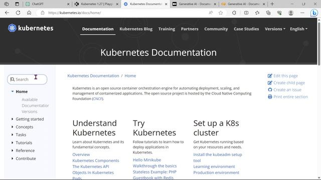Open Training in the navbar
The image size is (321, 180).
167,29
